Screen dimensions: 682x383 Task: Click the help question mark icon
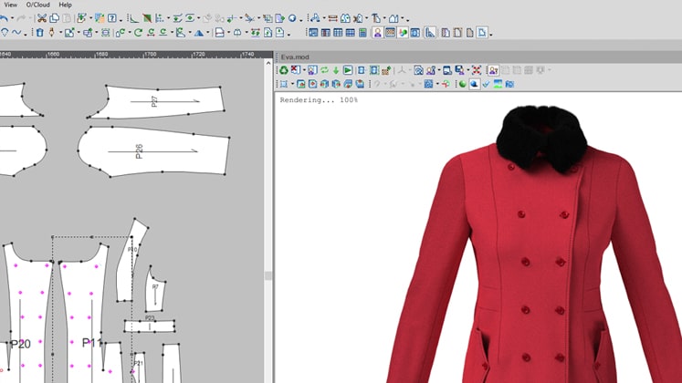tap(112, 18)
